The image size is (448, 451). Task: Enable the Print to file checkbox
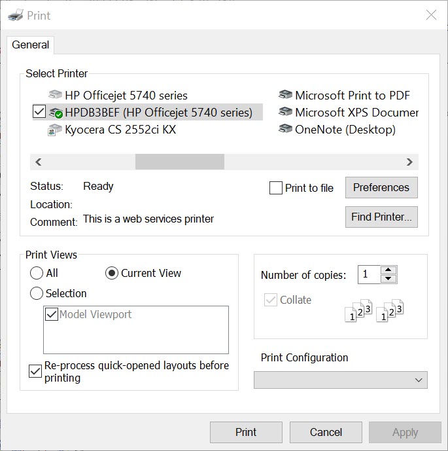tap(276, 188)
